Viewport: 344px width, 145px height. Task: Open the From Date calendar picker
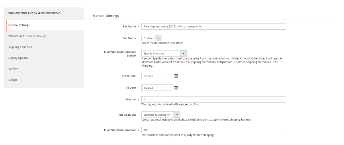pos(176,76)
